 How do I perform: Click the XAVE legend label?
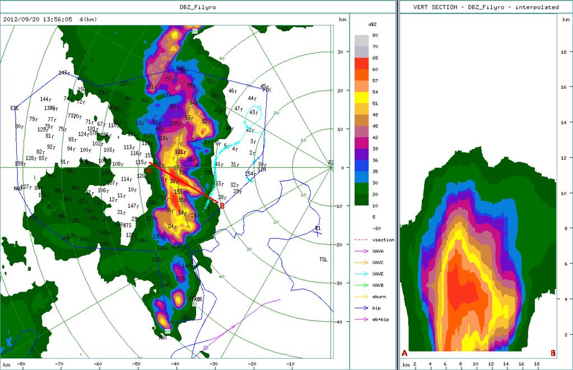[378, 274]
